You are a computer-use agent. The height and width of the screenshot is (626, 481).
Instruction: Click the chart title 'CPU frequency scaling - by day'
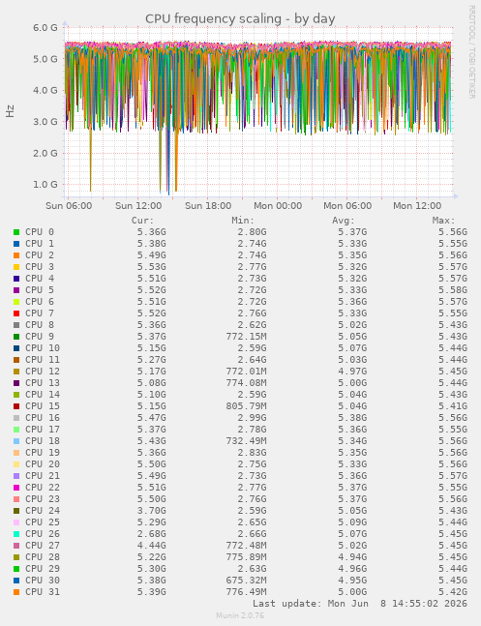coord(240,18)
